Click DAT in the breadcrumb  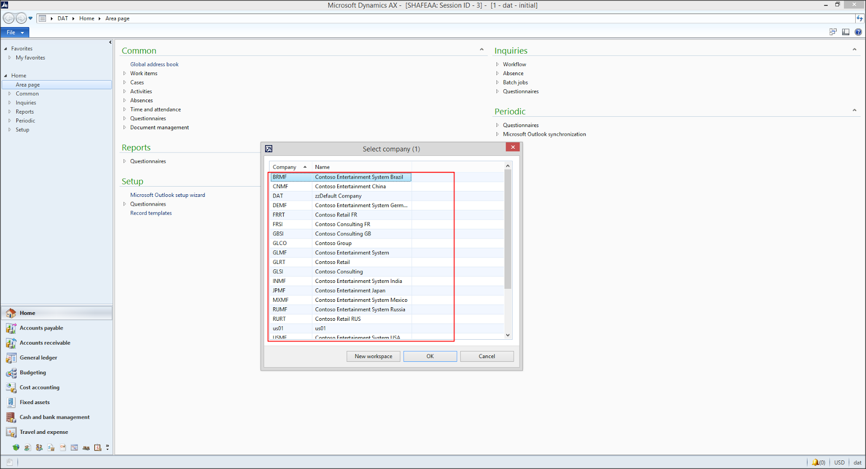click(x=63, y=18)
